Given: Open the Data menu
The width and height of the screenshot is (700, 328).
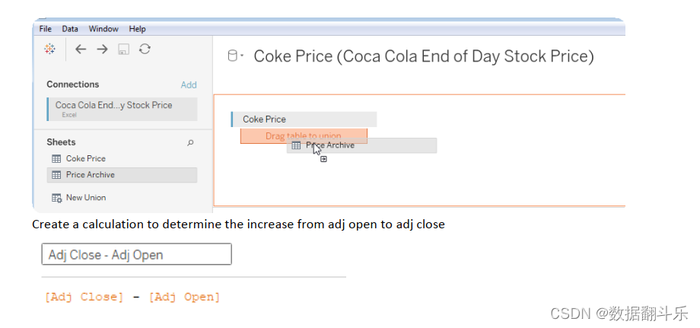Looking at the screenshot, I should point(70,29).
